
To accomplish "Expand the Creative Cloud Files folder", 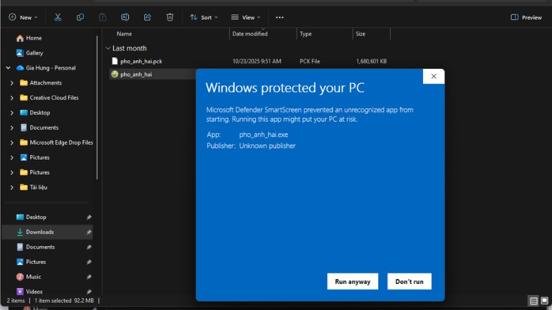I will click(12, 98).
